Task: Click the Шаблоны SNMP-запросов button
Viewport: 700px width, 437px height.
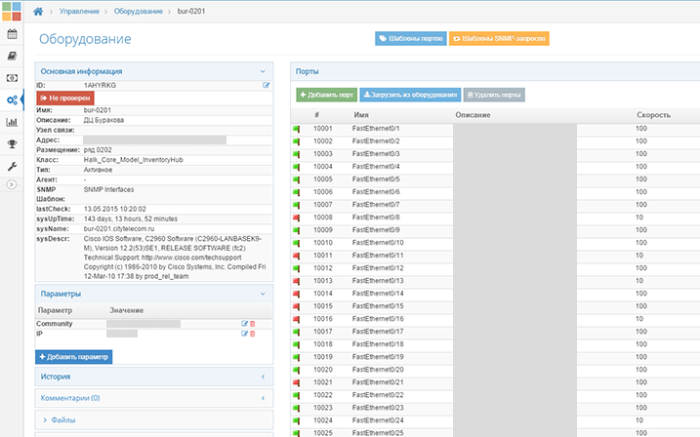Action: point(499,39)
